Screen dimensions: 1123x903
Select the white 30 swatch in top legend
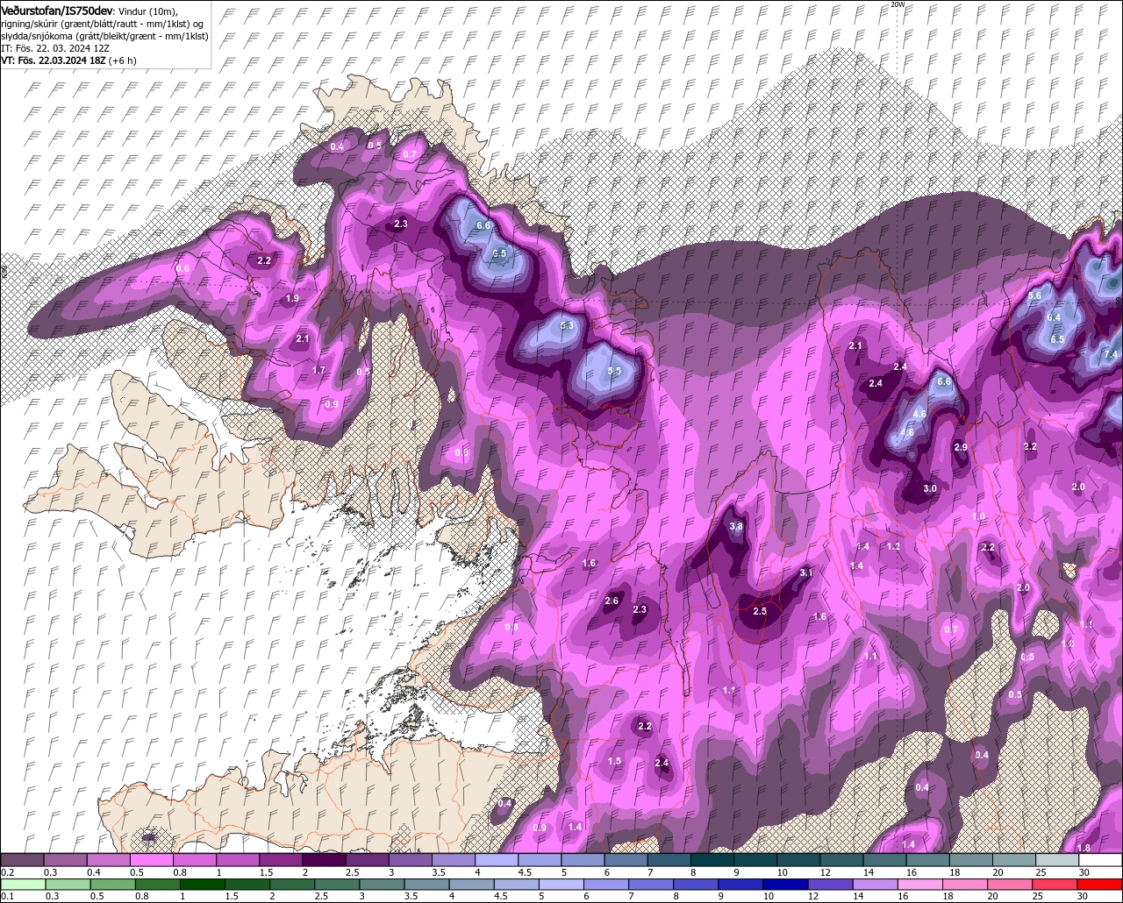coord(1100,860)
